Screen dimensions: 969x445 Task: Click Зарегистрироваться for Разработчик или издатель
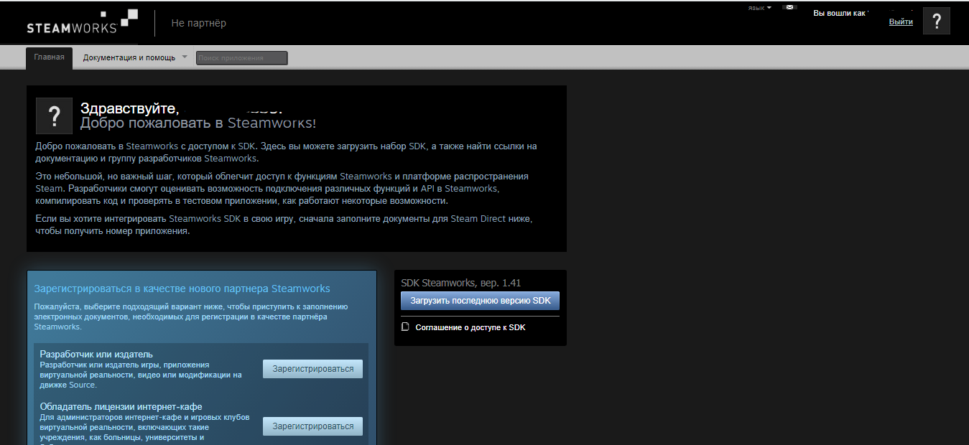point(312,369)
